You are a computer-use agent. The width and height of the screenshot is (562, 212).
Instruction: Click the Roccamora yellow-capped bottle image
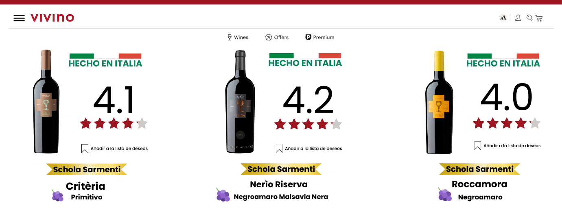[439, 102]
